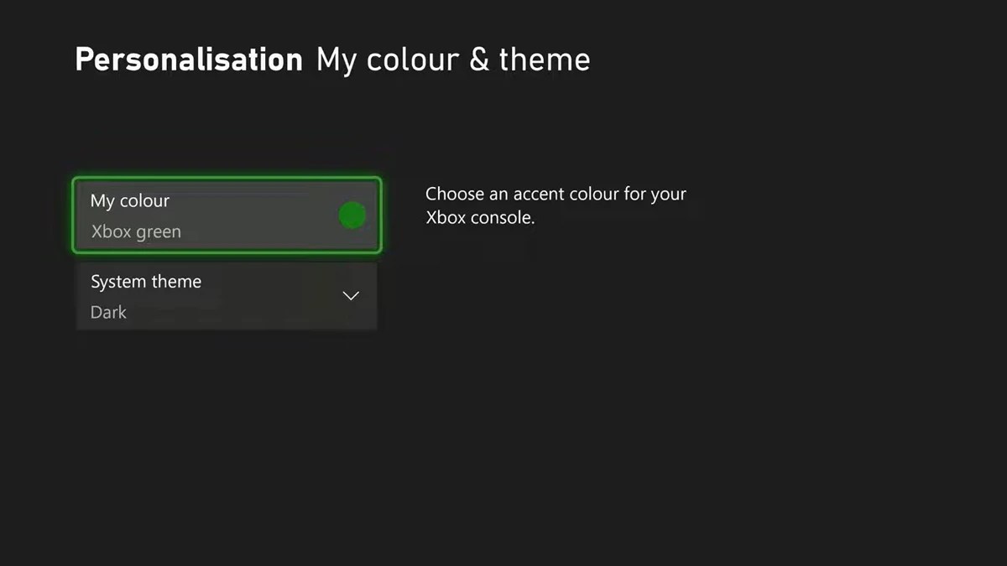The image size is (1007, 566).
Task: Expand the System theme dropdown
Action: (351, 295)
